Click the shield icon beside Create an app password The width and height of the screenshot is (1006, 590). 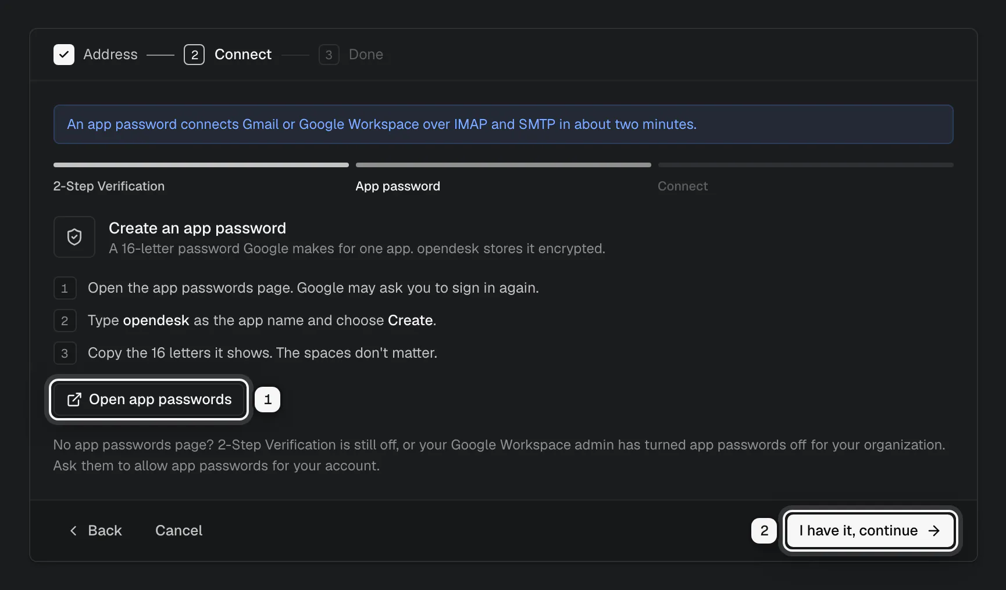coord(74,237)
